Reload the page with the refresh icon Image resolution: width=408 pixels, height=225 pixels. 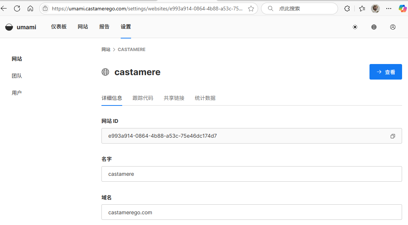pos(17,9)
